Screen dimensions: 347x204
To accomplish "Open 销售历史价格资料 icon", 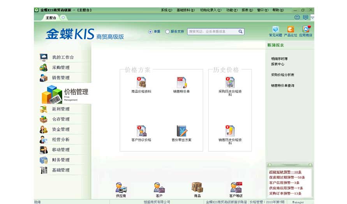I will 230,131.
